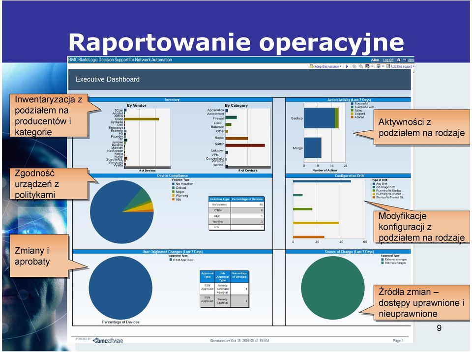Viewport: 472px width, 352px height.
Task: Click the External changes legend swatch
Action: [383, 259]
